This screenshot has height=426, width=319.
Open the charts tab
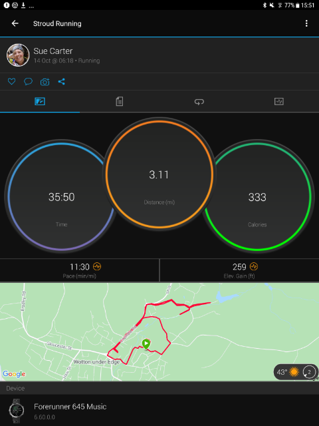(279, 102)
